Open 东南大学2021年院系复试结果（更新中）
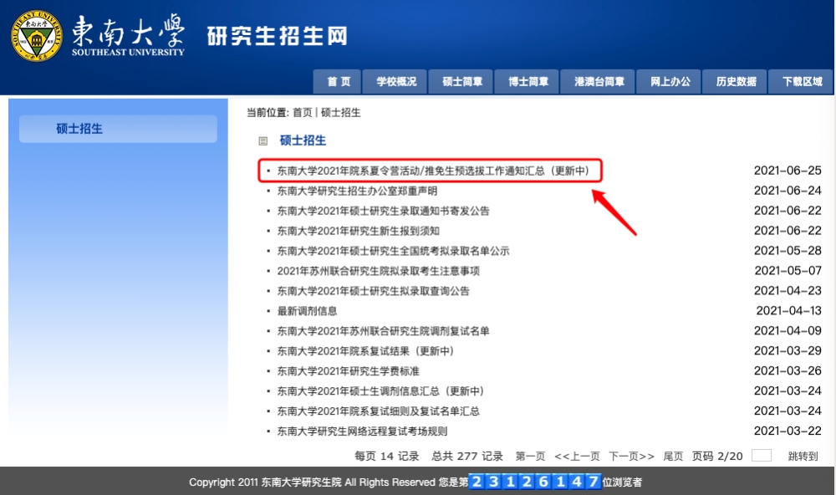This screenshot has width=836, height=495. tap(366, 351)
